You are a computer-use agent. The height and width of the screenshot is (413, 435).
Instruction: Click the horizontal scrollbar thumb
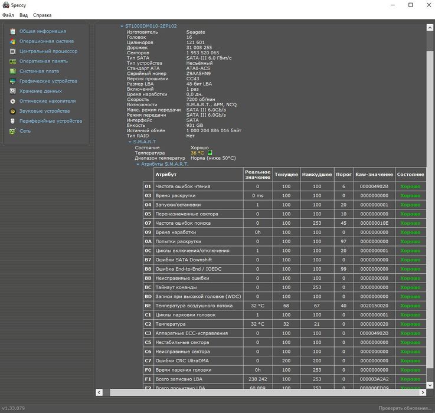point(264,392)
